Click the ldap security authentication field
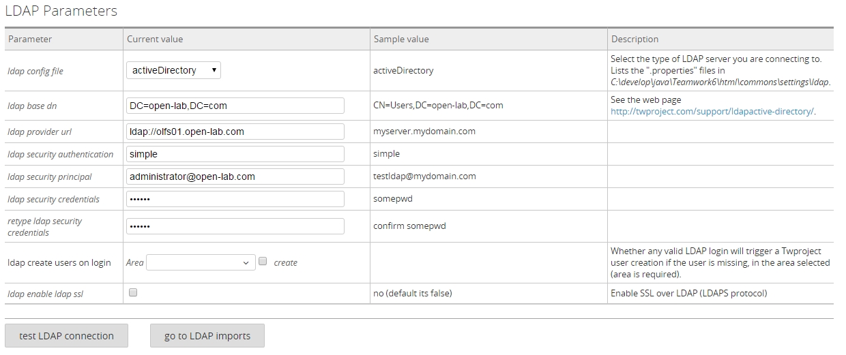Viewport: 846px width, 355px height. [x=235, y=154]
